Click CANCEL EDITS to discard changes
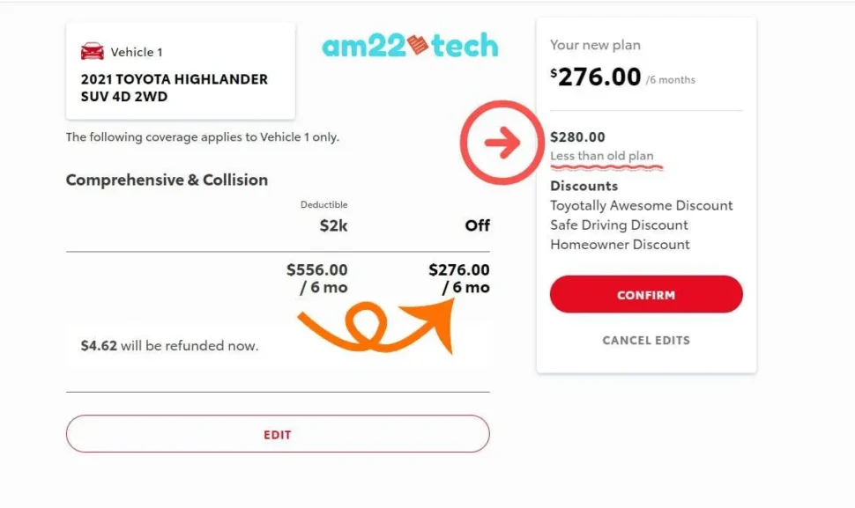 [x=646, y=341]
